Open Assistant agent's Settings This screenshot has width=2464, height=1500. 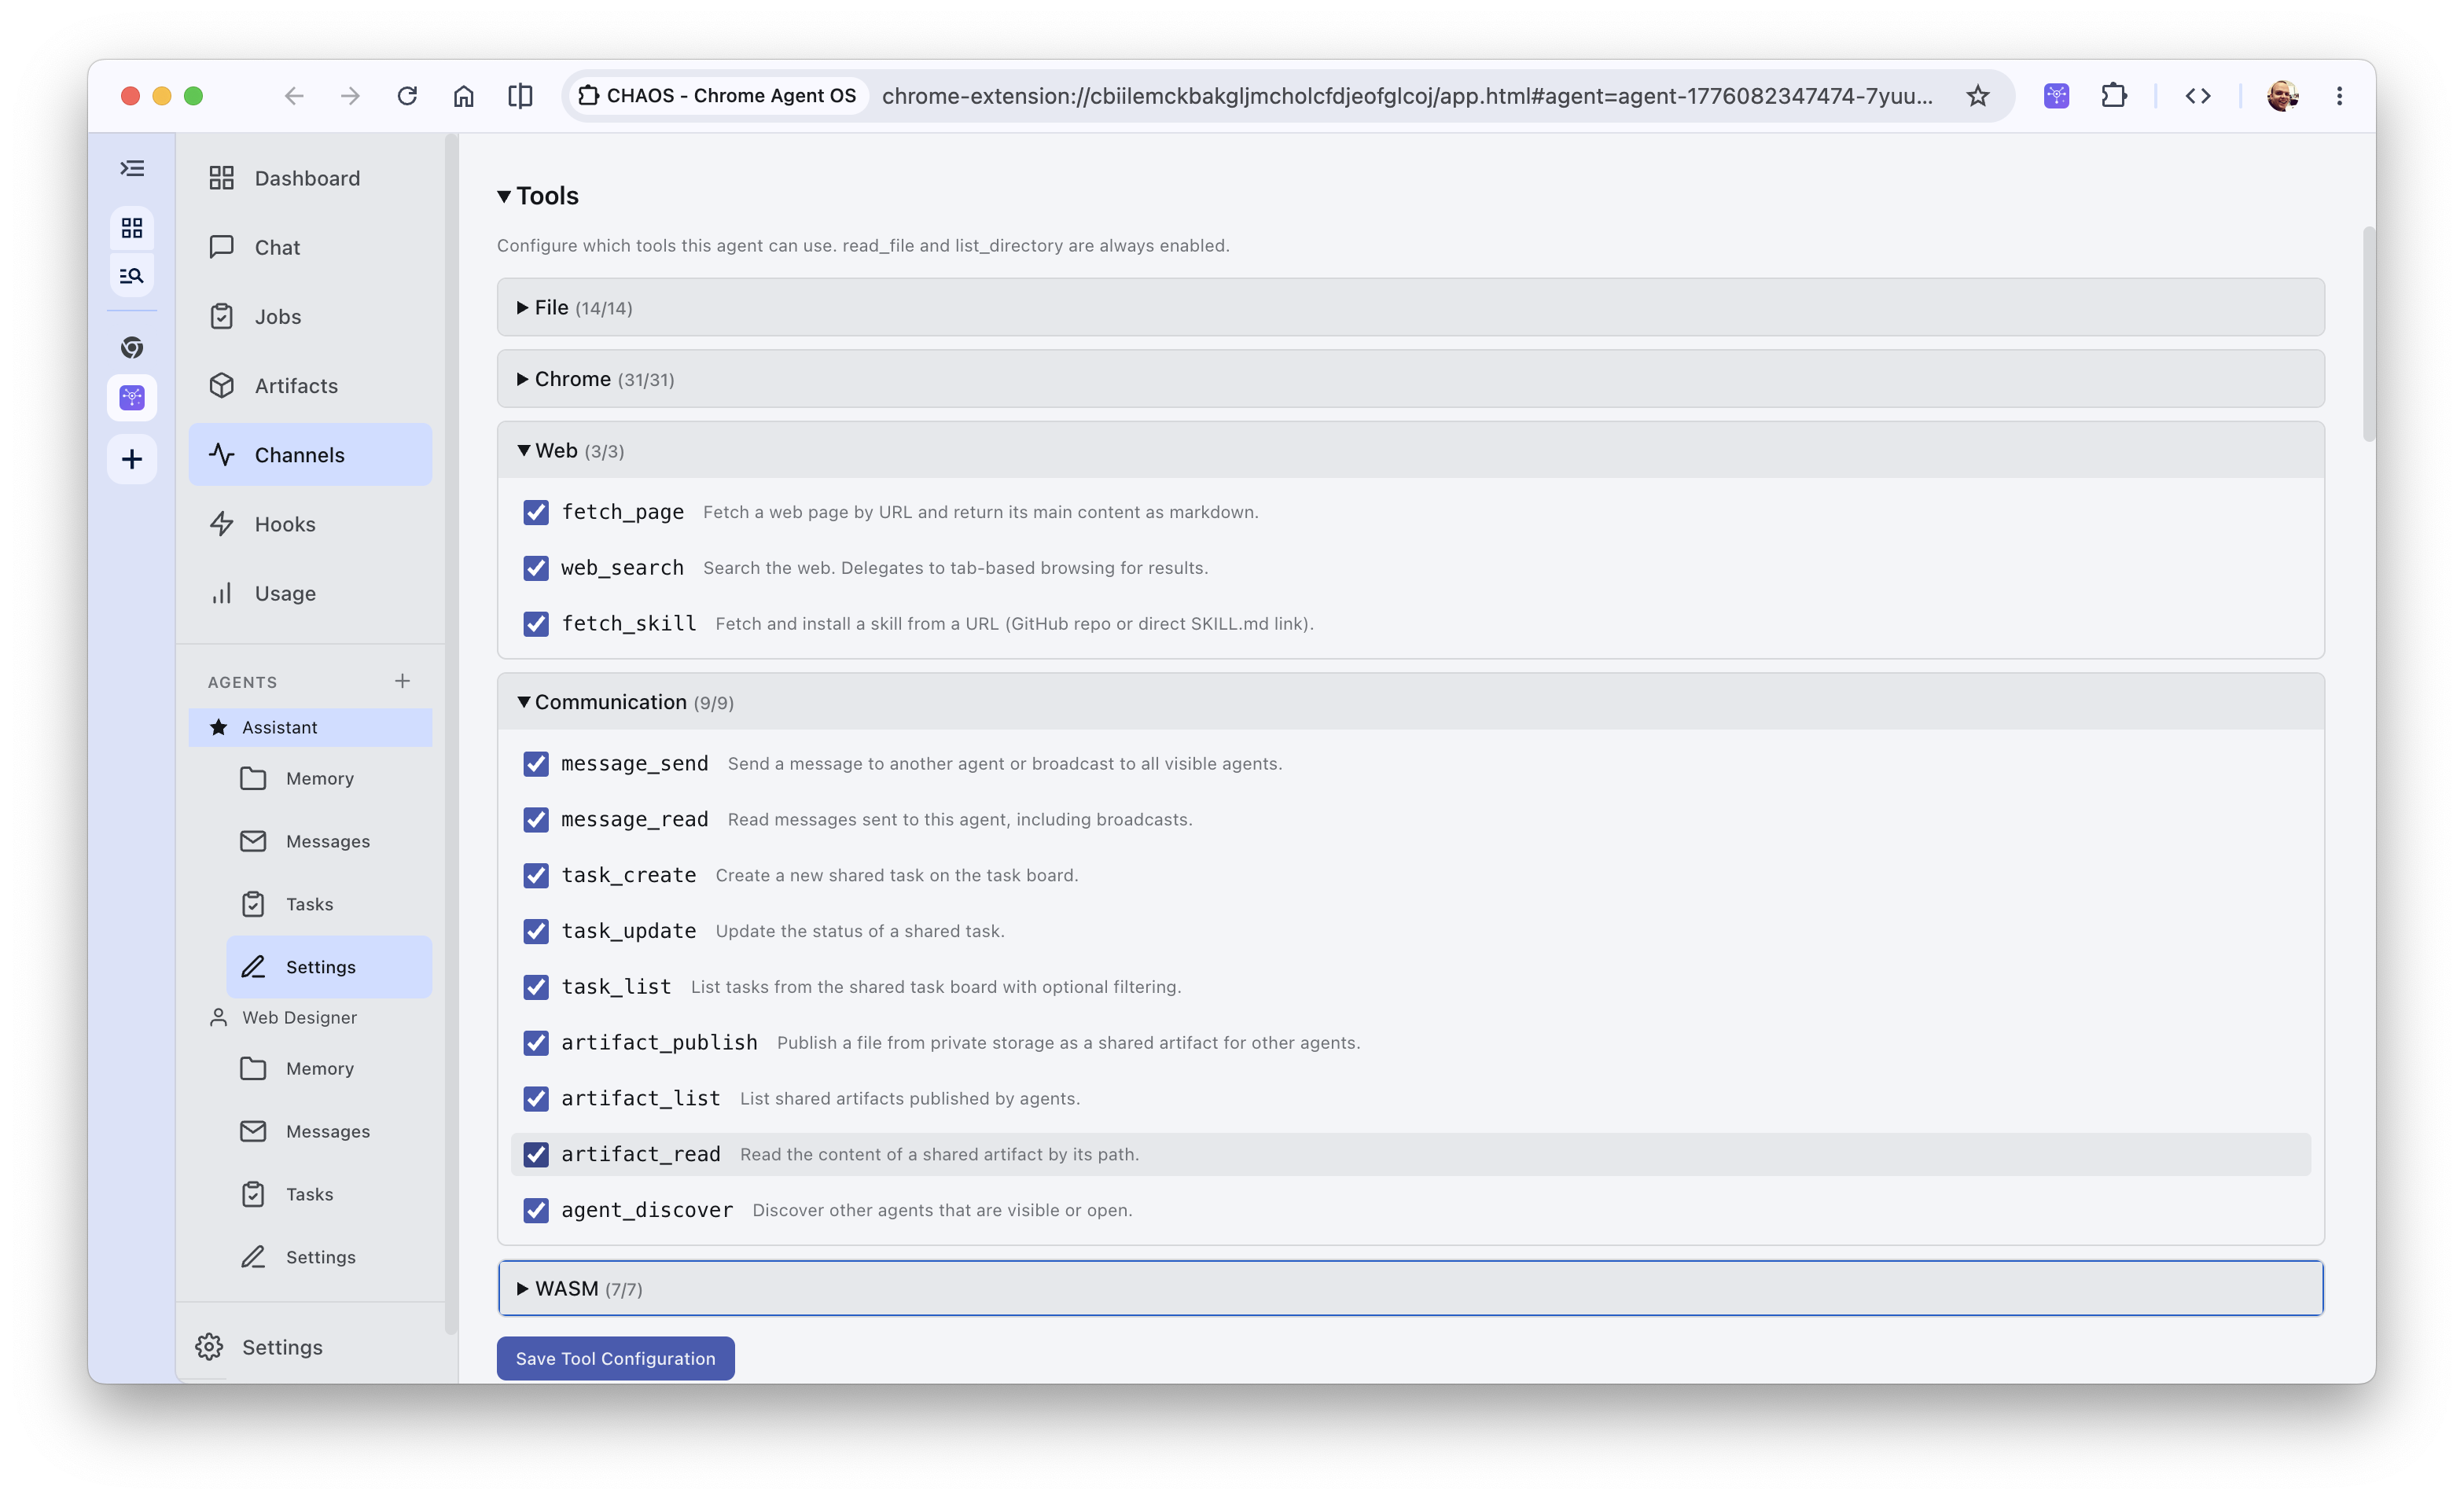(329, 967)
